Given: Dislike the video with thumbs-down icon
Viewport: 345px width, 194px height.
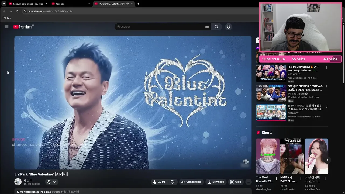Looking at the screenshot, I should (x=172, y=182).
